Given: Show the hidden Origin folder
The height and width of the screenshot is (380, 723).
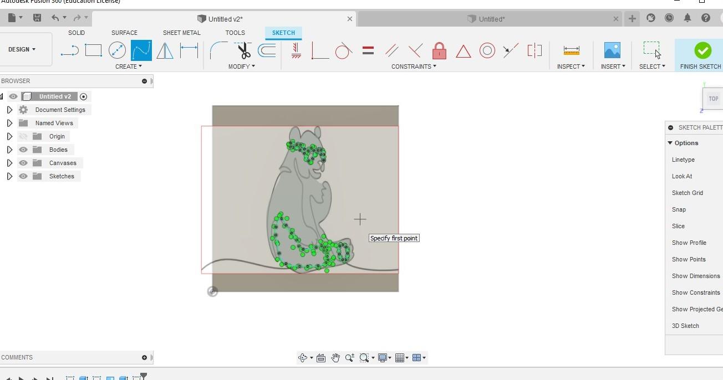Looking at the screenshot, I should tap(23, 136).
